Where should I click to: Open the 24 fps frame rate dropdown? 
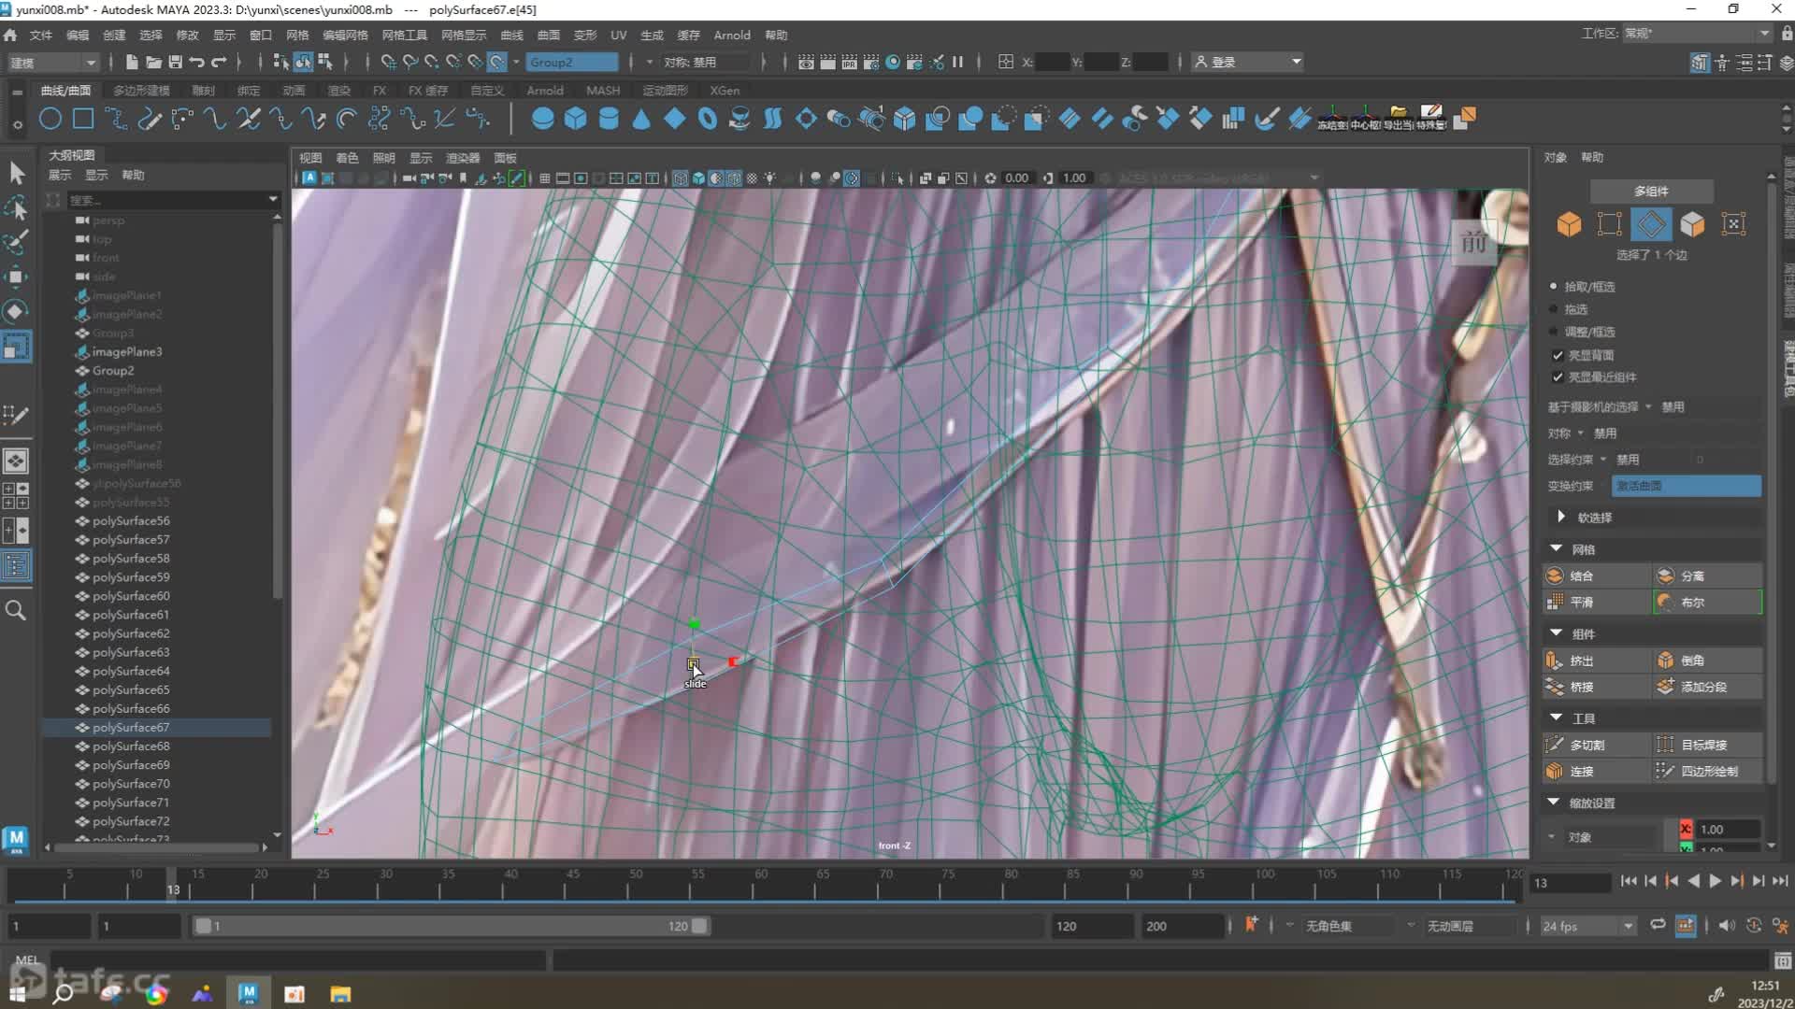(x=1587, y=926)
